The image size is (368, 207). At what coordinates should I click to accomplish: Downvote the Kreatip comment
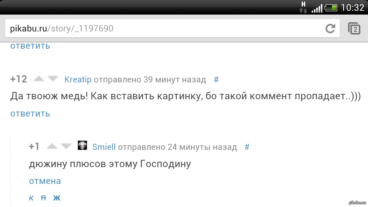tap(53, 79)
